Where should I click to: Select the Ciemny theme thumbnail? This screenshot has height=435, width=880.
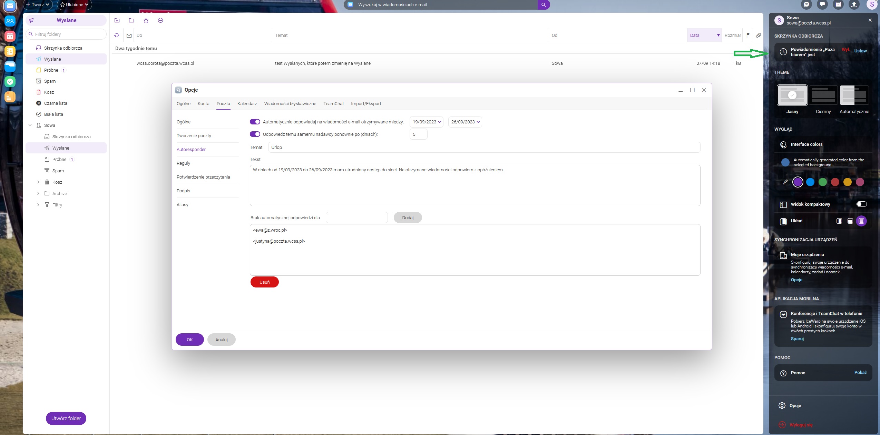823,95
